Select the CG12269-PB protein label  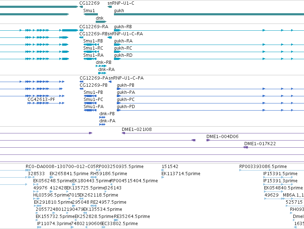point(94,85)
